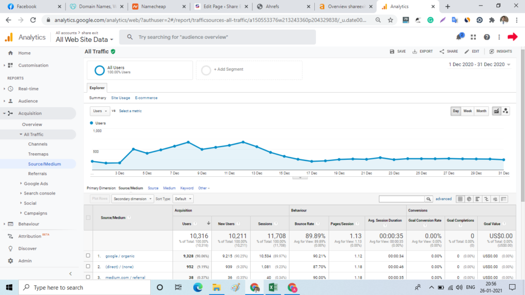
Task: Click the page vertical scrollbar
Action: [522, 125]
